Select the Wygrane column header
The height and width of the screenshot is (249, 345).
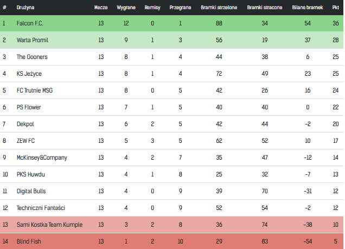pyautogui.click(x=126, y=8)
